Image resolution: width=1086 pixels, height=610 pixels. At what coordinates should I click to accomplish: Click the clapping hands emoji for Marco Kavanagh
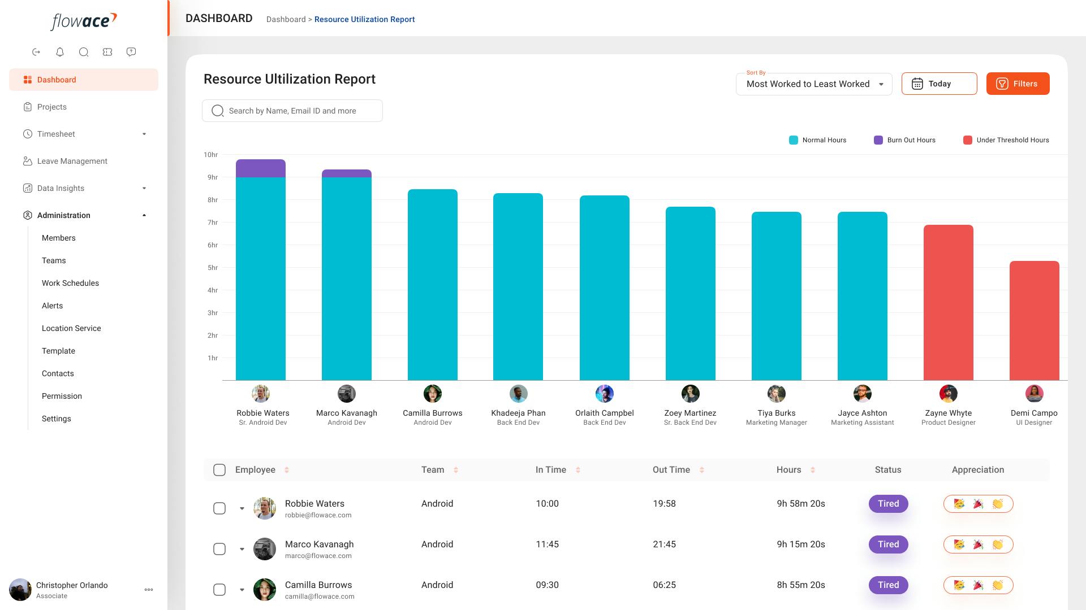pyautogui.click(x=998, y=544)
